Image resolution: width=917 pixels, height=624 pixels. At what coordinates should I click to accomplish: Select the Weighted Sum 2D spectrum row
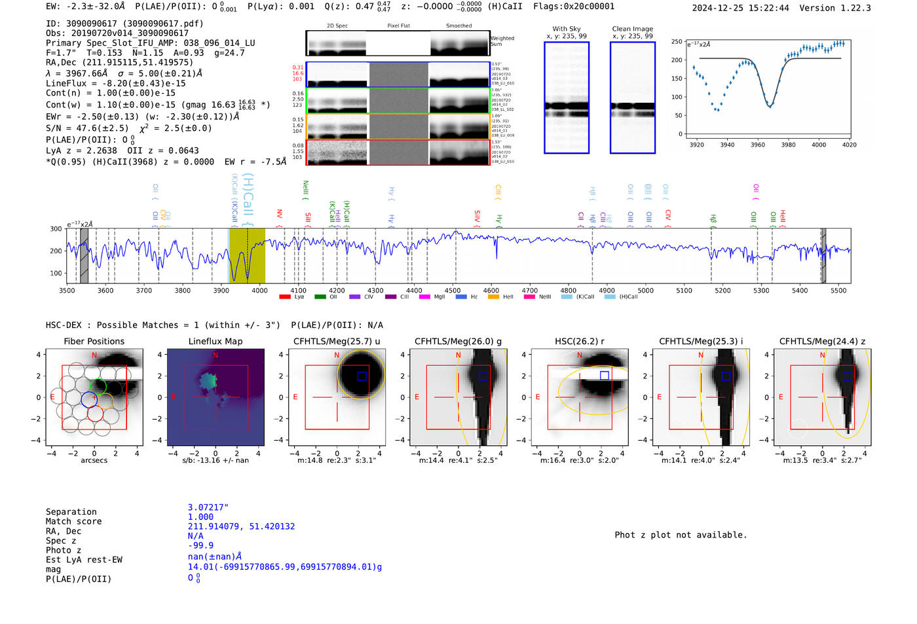pos(398,43)
